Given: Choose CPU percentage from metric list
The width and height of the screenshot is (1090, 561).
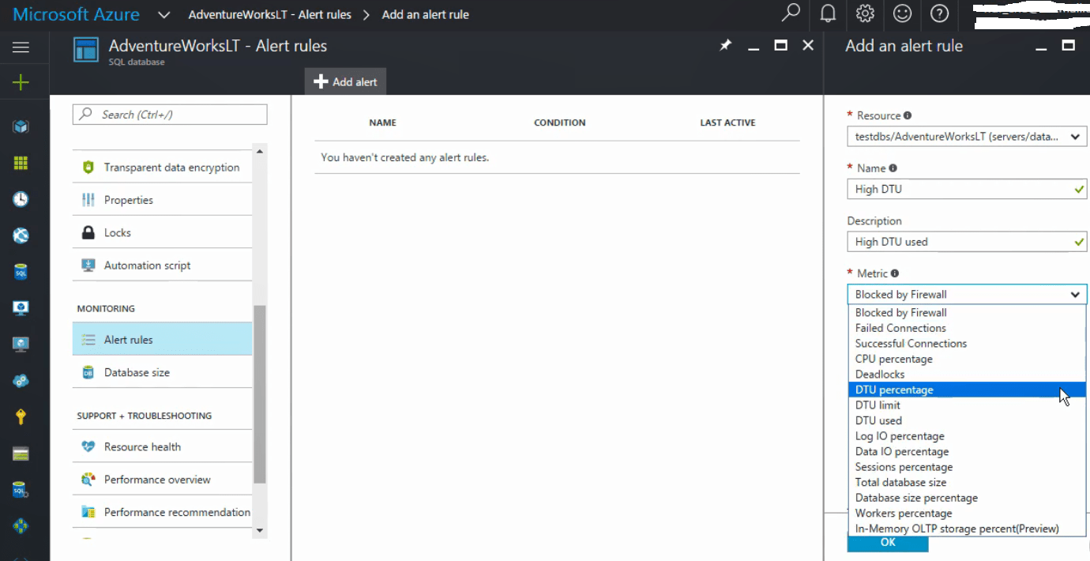Looking at the screenshot, I should pos(967,359).
